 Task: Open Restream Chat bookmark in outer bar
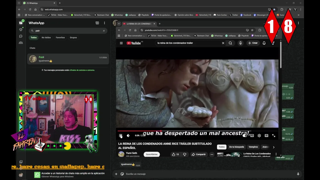[x=101, y=15]
